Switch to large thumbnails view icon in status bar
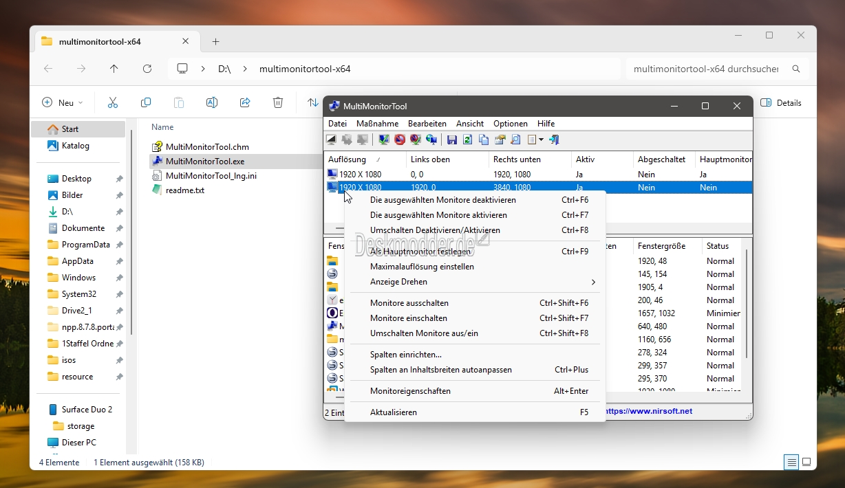This screenshot has height=488, width=845. click(806, 462)
